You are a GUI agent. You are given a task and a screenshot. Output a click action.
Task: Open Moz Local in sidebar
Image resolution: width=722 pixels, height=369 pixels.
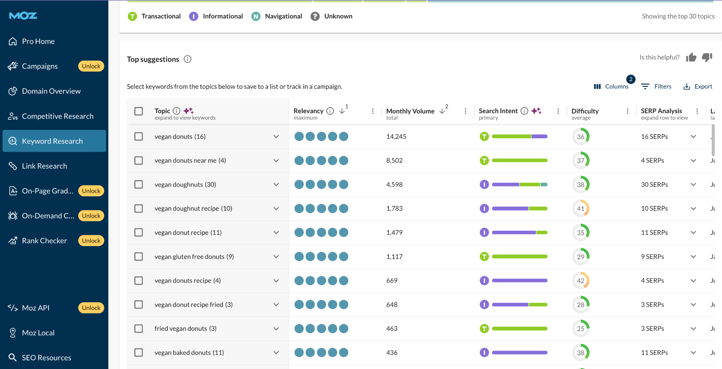(54, 333)
